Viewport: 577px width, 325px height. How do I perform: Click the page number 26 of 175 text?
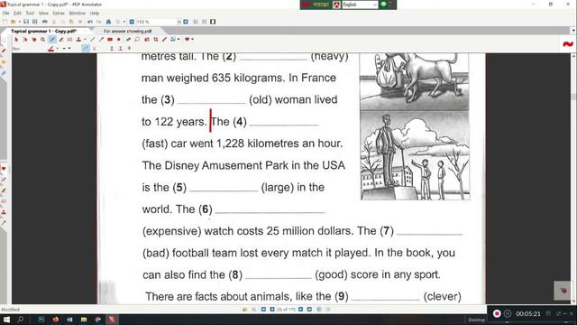pos(286,309)
